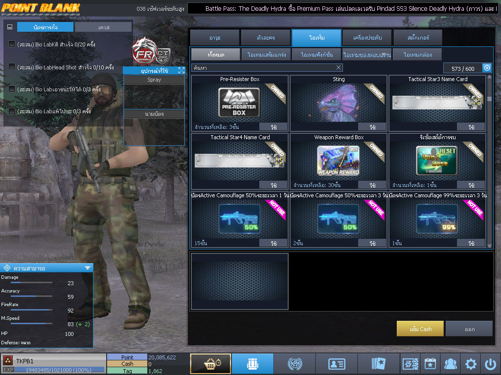Open the friends community icon
501x375 pixels.
450,363
